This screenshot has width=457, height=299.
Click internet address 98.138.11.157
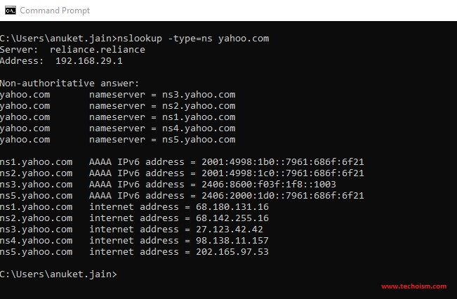(x=232, y=241)
